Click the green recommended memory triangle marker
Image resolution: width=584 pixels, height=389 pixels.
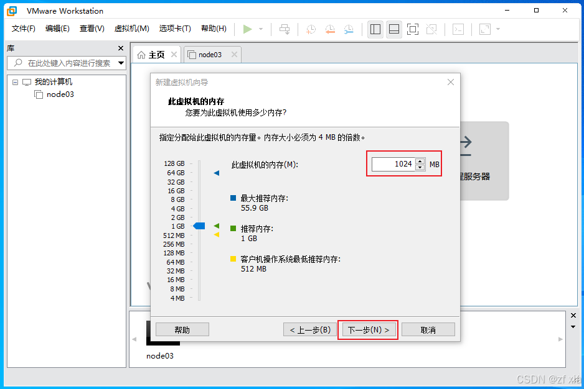pyautogui.click(x=217, y=226)
